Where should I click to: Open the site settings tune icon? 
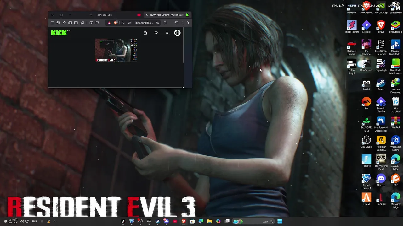pos(157,23)
